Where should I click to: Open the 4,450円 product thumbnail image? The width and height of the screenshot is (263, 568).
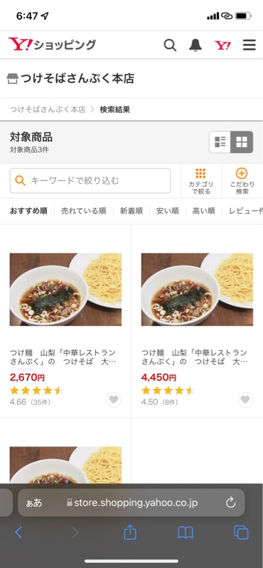pyautogui.click(x=197, y=290)
